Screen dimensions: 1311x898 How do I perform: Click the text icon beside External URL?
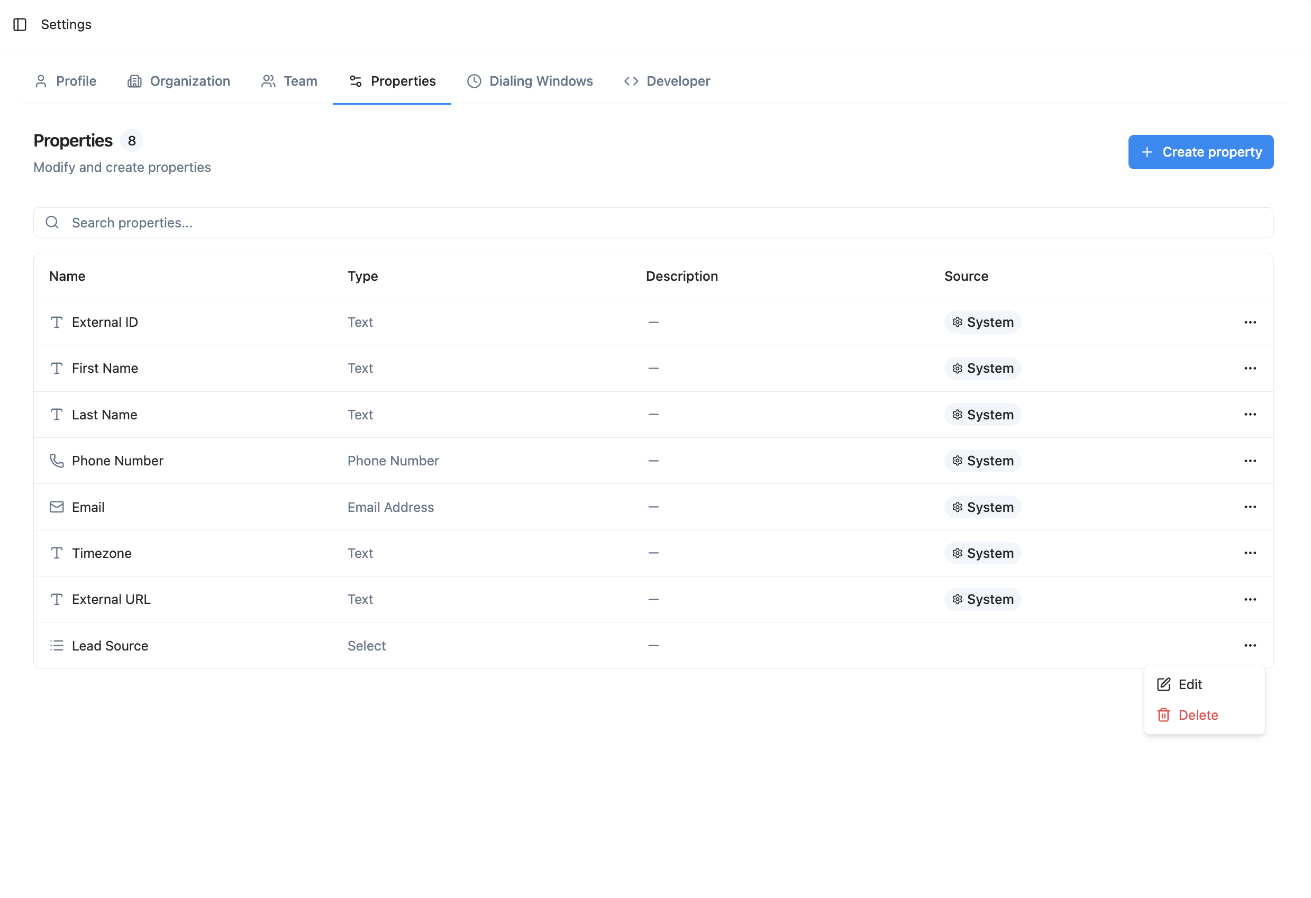[x=57, y=599]
